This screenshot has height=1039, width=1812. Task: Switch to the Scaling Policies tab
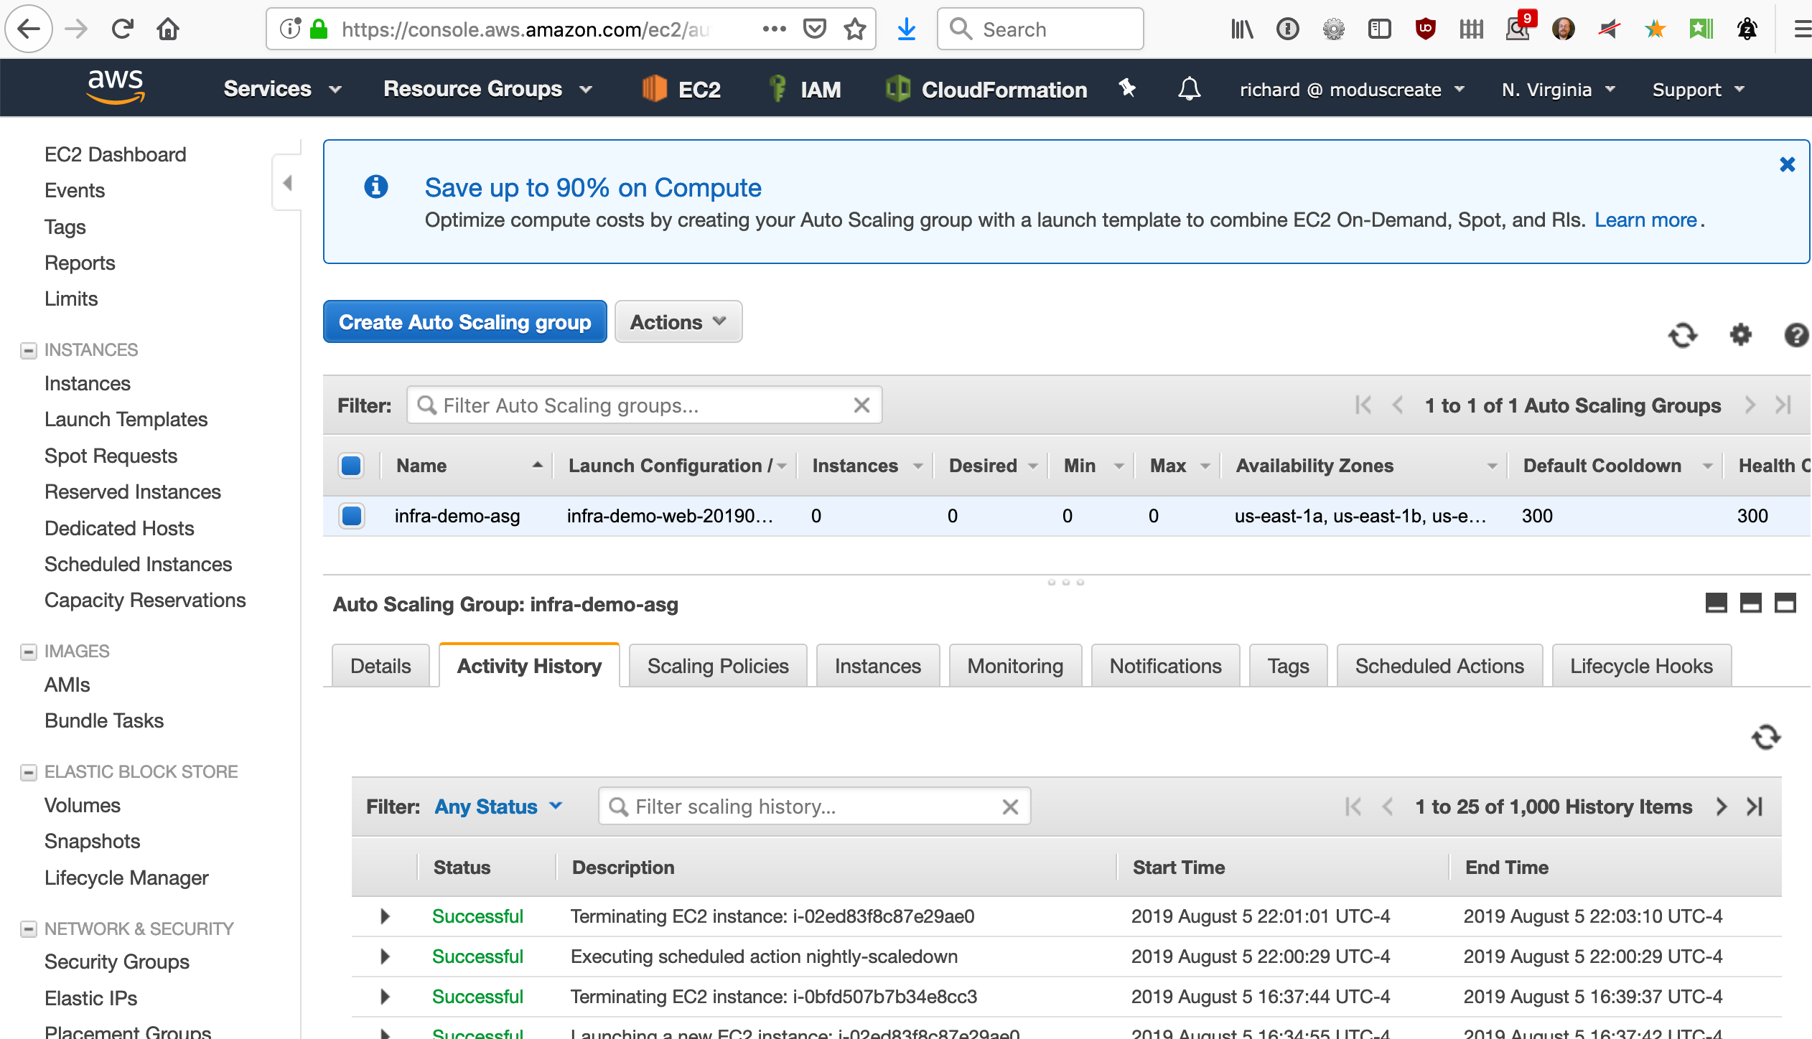[717, 666]
